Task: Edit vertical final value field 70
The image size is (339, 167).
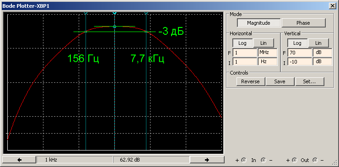Action: point(300,53)
